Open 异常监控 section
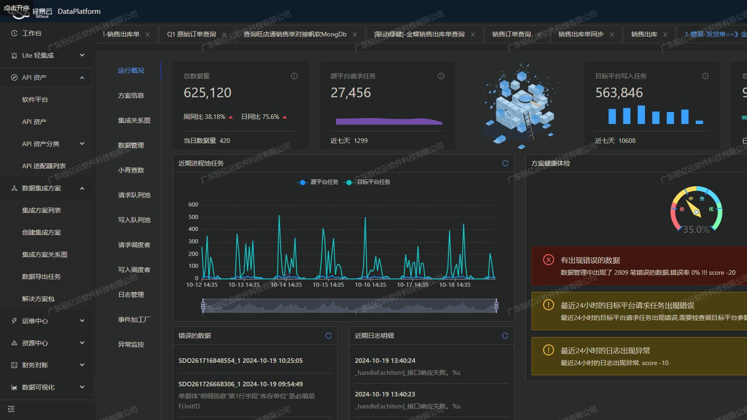Image resolution: width=747 pixels, height=420 pixels. click(131, 344)
